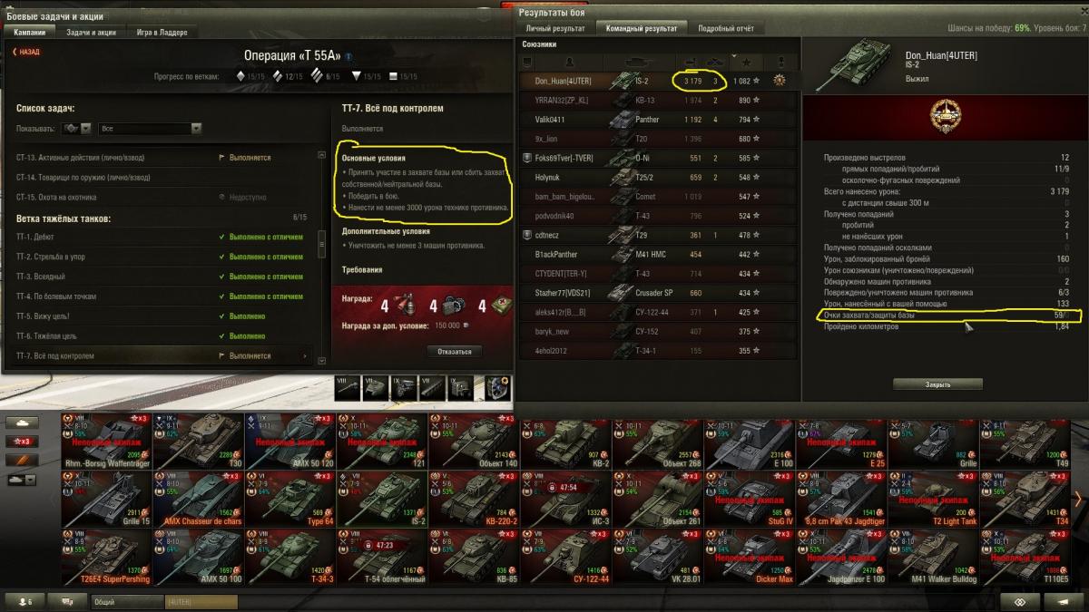This screenshot has height=612, width=1089.
Task: Sort allies by experience star column
Action: coord(746,62)
